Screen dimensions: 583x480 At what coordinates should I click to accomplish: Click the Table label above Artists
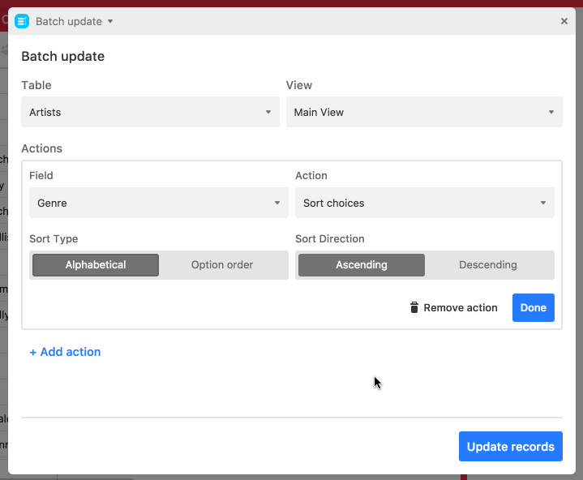pyautogui.click(x=36, y=85)
